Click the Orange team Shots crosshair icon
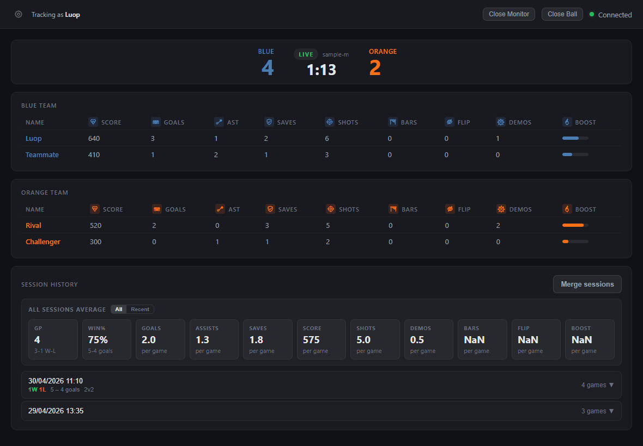The height and width of the screenshot is (446, 643). [x=331, y=209]
